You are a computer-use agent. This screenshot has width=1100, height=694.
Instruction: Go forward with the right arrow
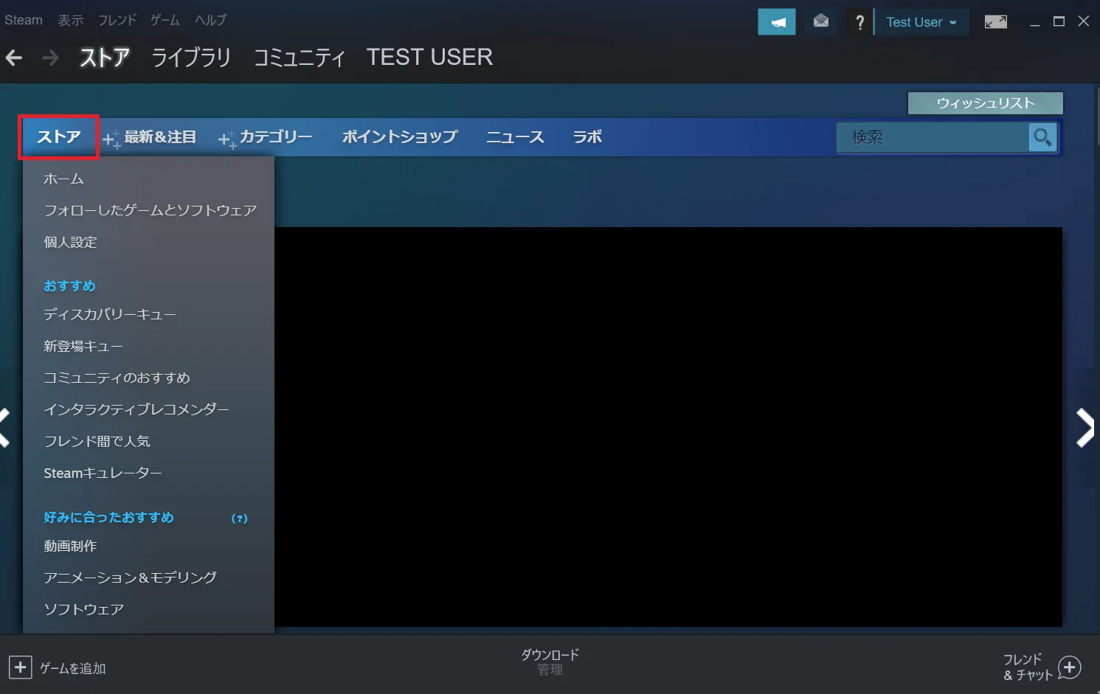(x=50, y=58)
